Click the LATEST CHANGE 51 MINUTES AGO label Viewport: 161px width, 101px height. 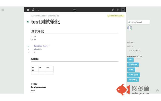45,16
